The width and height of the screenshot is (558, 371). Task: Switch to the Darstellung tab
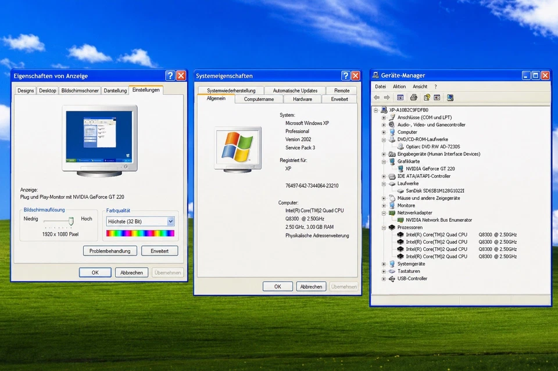click(115, 91)
